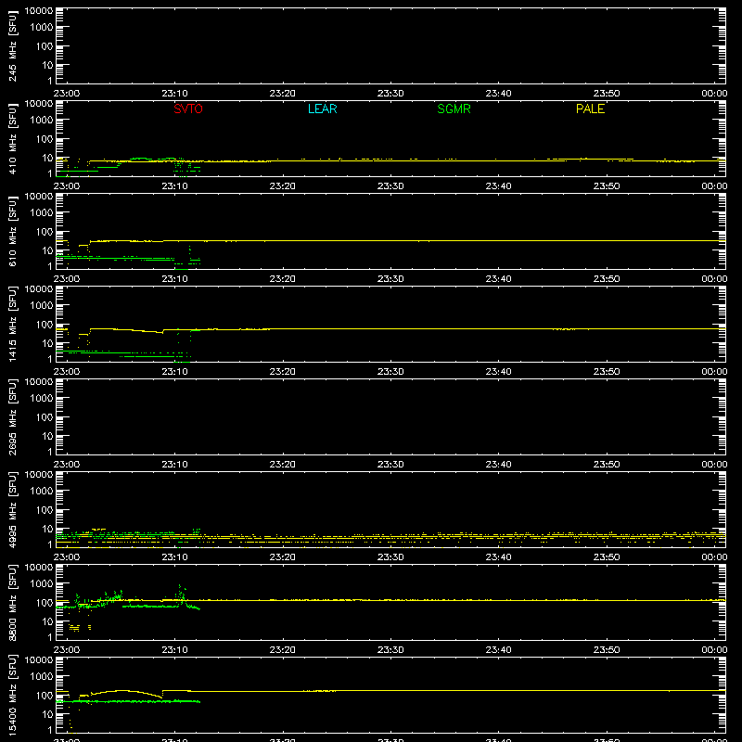The height and width of the screenshot is (742, 742).
Task: Click 23:10 time label under 8800 MHz panel
Action: coord(174,650)
